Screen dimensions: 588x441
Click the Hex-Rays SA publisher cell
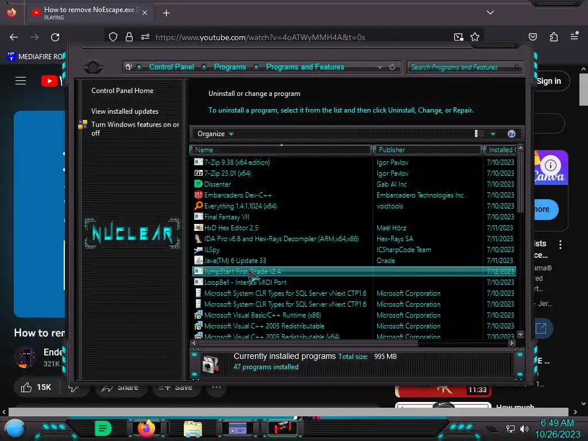(395, 238)
